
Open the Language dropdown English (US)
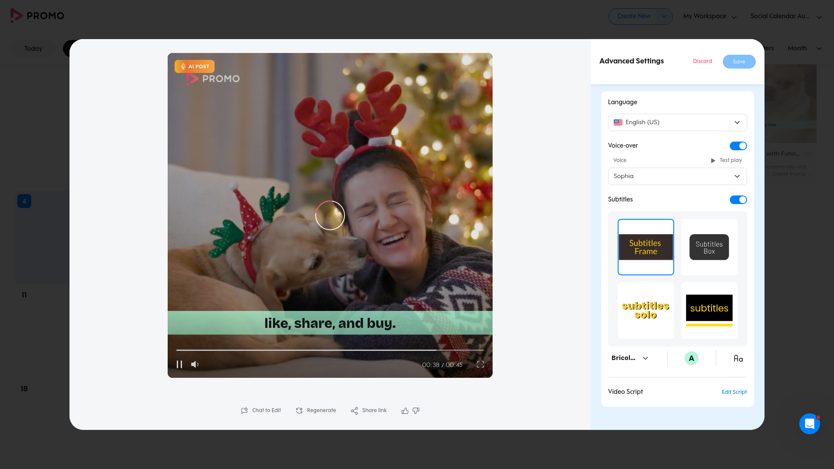[677, 122]
